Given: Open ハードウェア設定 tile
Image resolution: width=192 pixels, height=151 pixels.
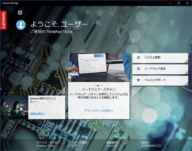Looking at the screenshot, I should (160, 69).
